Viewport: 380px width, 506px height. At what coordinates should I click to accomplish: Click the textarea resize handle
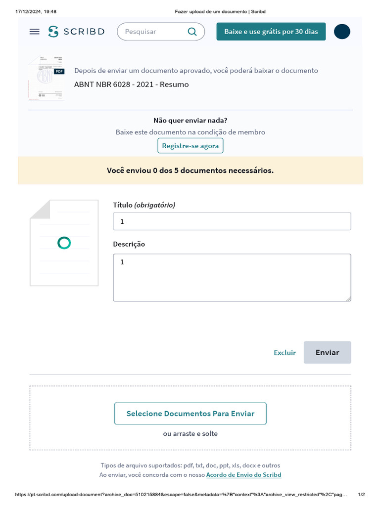[x=348, y=298]
